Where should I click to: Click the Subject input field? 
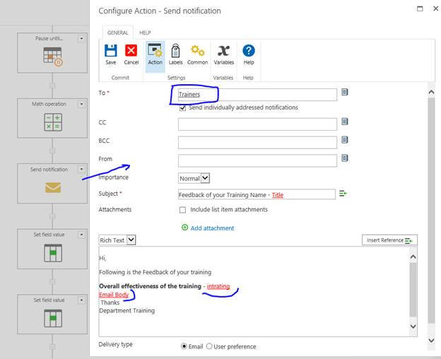point(257,194)
